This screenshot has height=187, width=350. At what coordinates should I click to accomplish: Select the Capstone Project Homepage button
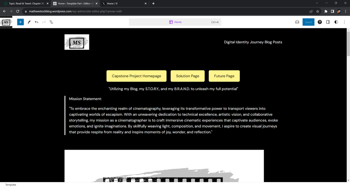[136, 76]
